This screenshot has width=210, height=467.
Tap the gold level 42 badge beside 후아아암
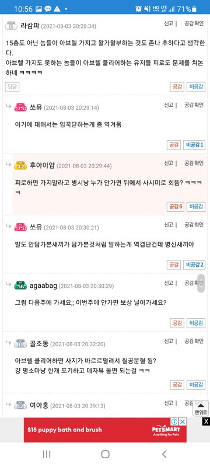pyautogui.click(x=20, y=166)
